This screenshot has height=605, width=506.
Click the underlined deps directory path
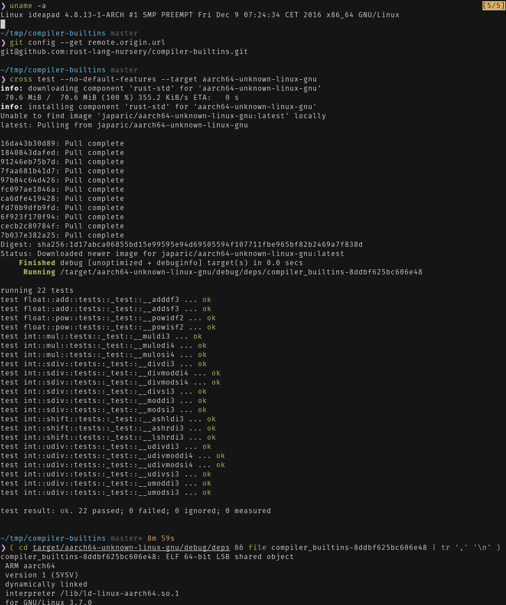(132, 547)
